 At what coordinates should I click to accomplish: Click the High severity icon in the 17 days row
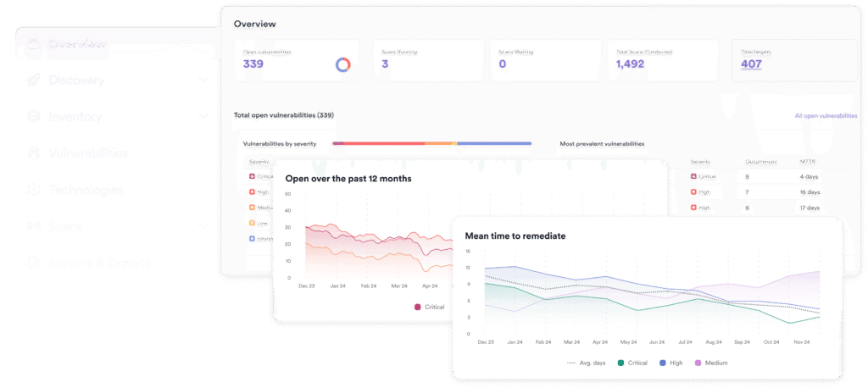pyautogui.click(x=693, y=208)
